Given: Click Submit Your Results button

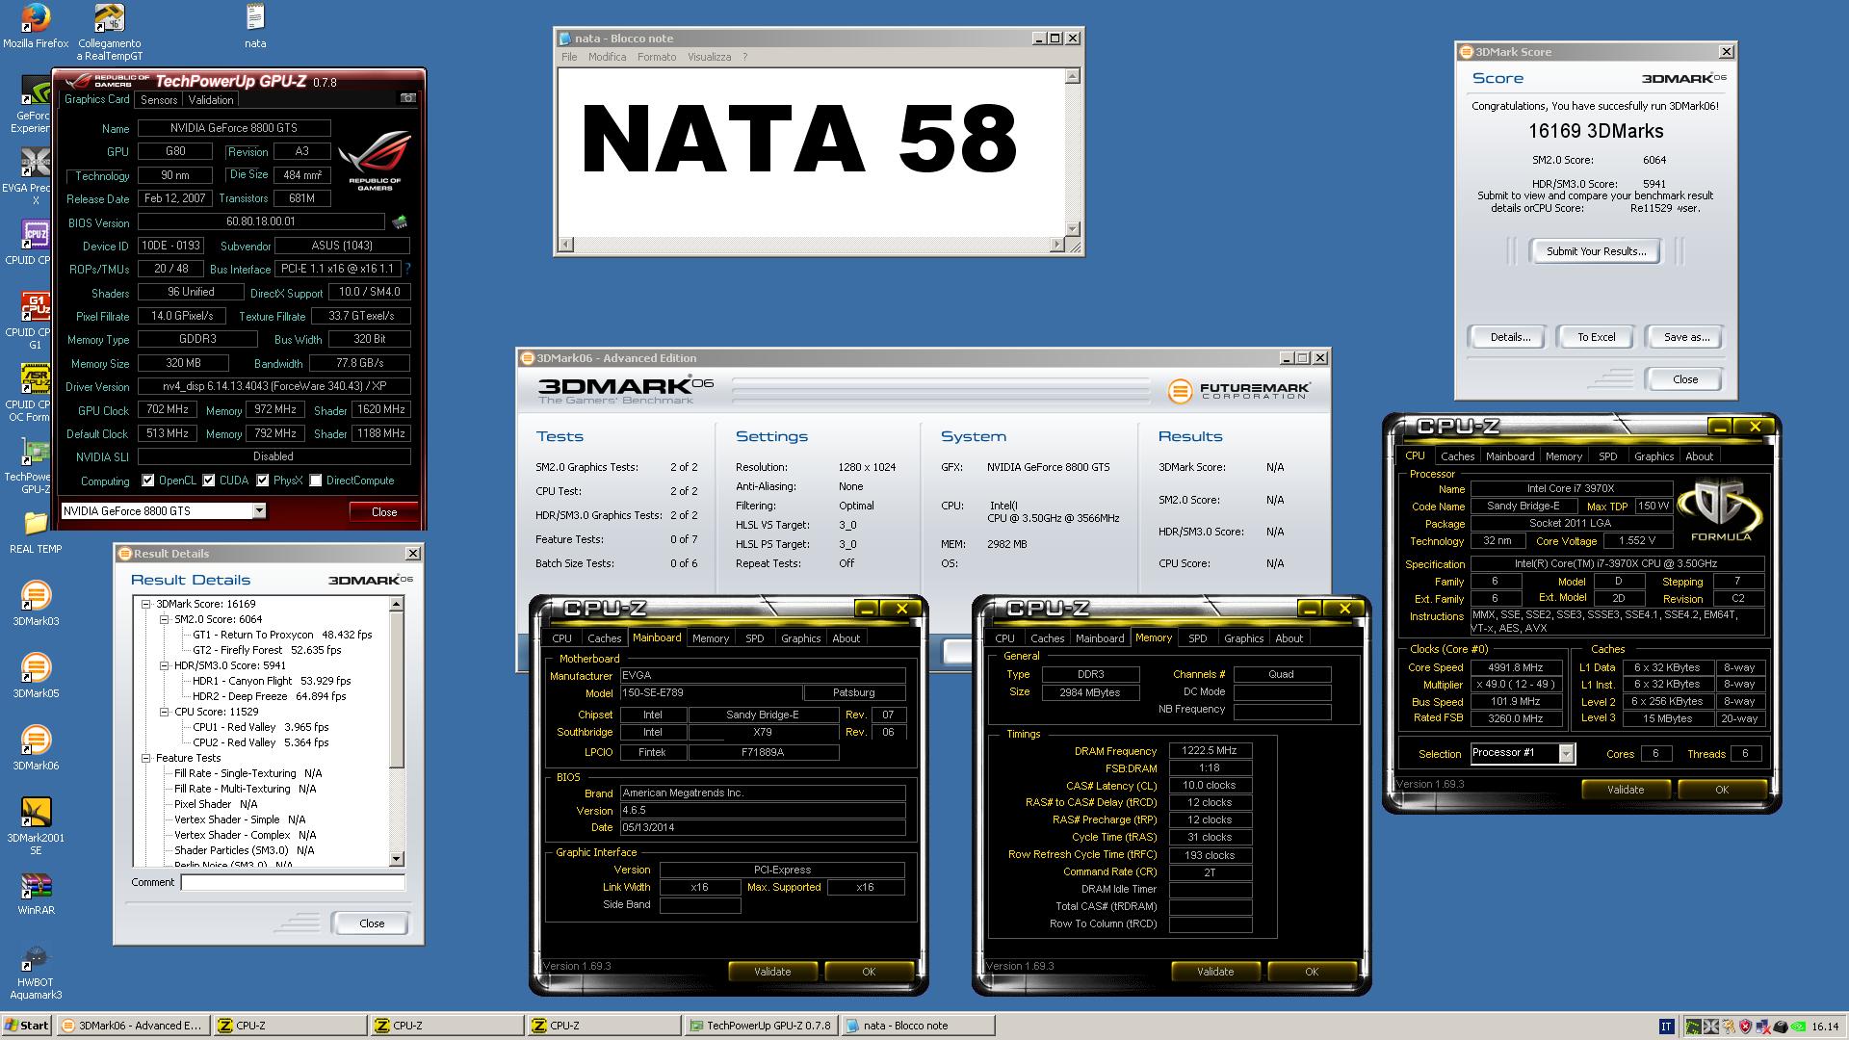Looking at the screenshot, I should point(1596,251).
